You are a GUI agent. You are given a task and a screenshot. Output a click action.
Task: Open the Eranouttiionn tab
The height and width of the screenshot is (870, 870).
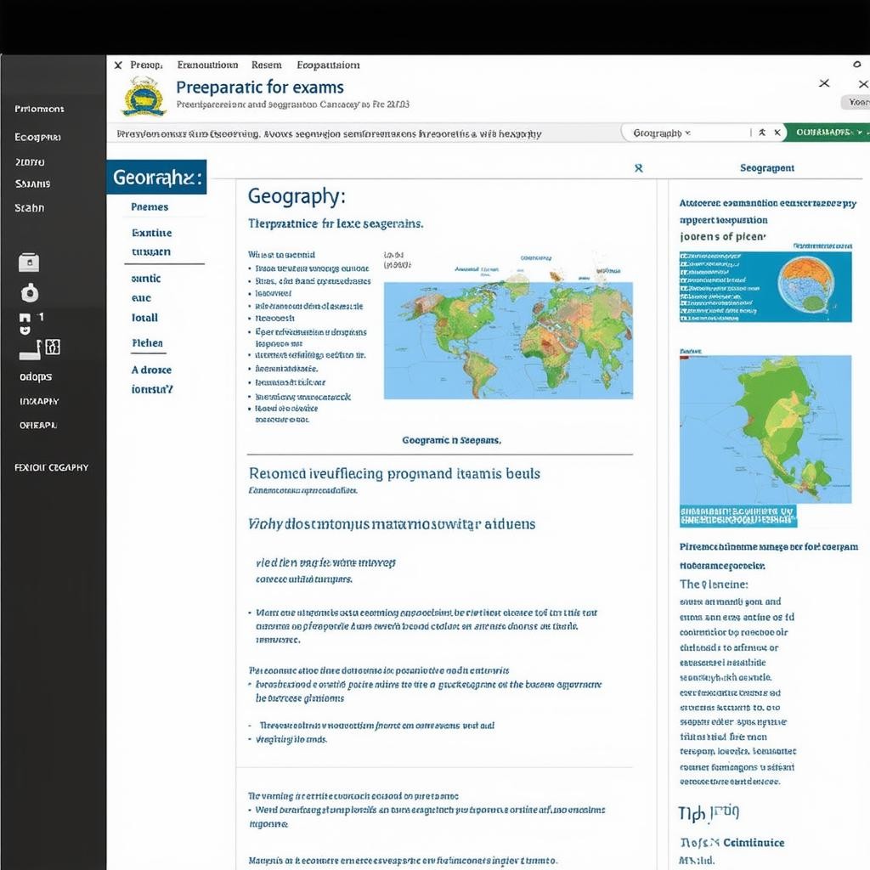click(207, 65)
